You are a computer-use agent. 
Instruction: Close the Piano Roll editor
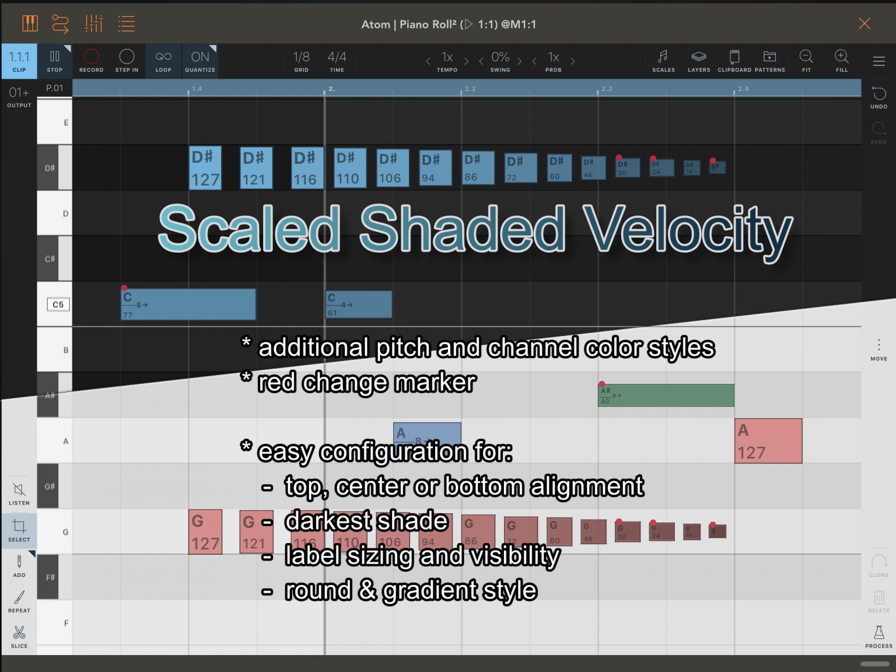[x=864, y=23]
